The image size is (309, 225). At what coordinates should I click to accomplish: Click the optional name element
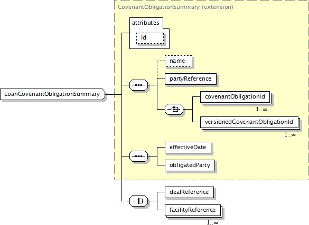[x=179, y=61]
